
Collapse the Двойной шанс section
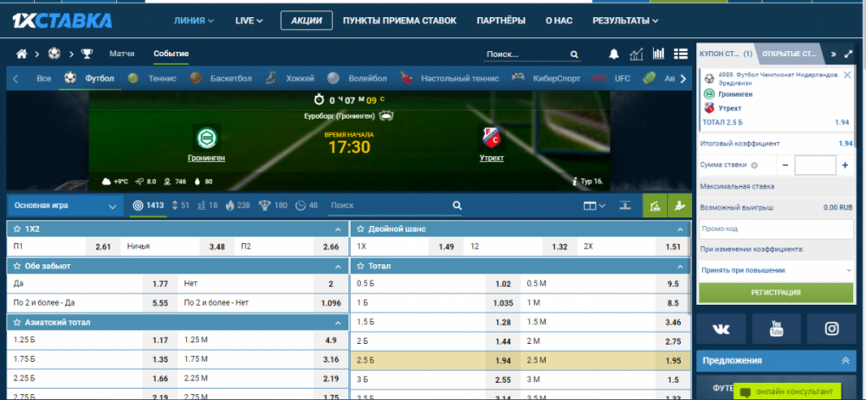tap(682, 229)
